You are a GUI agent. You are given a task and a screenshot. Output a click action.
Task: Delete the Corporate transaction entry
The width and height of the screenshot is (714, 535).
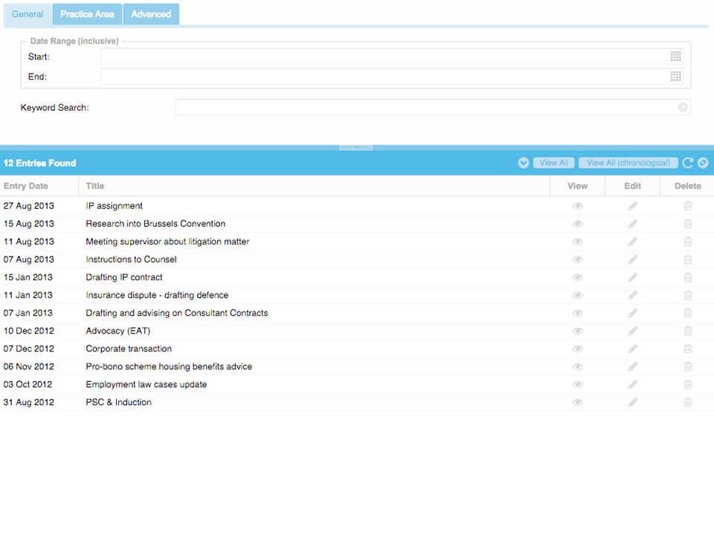pos(687,349)
